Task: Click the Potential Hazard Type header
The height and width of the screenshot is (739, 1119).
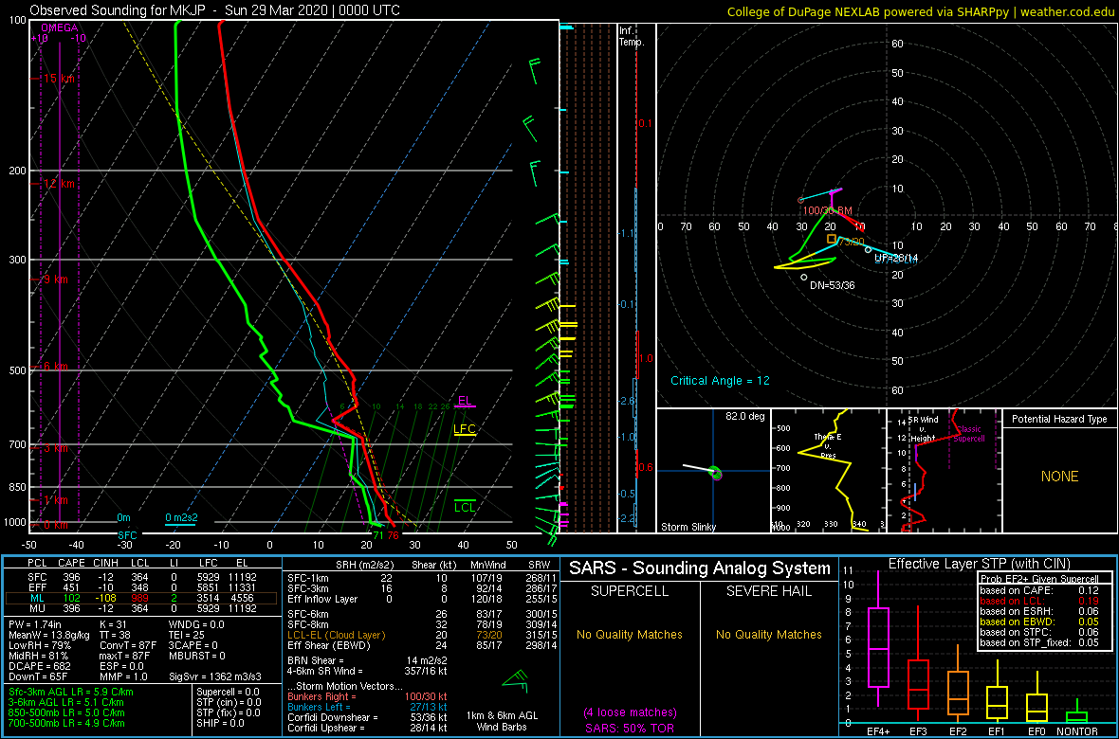Action: click(1059, 420)
